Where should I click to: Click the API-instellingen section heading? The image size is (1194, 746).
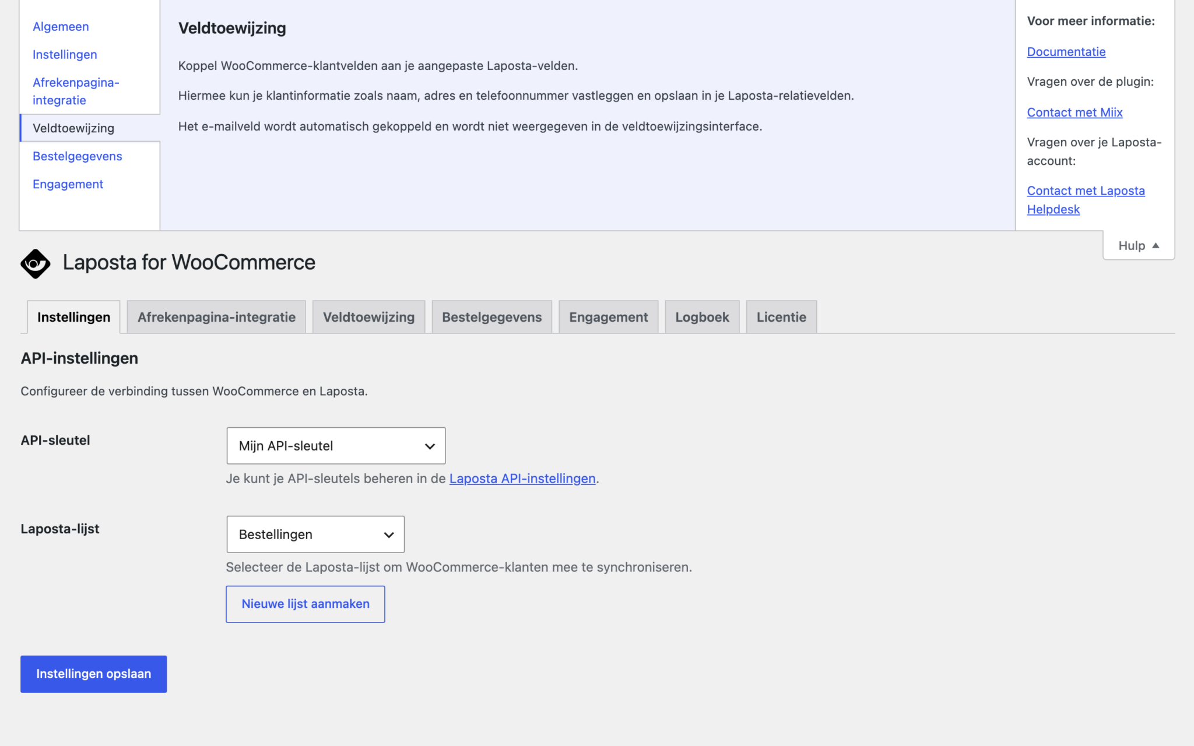(x=79, y=358)
